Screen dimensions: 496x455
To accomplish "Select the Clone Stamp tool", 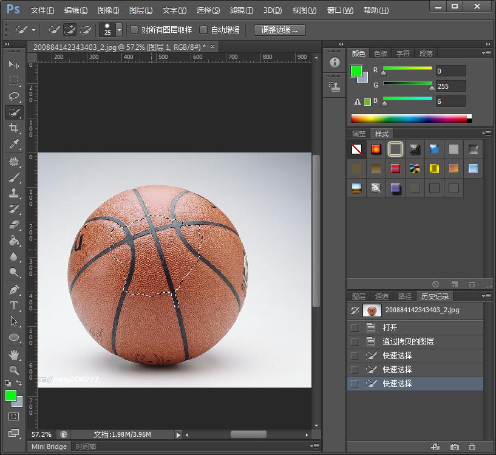I will point(14,193).
